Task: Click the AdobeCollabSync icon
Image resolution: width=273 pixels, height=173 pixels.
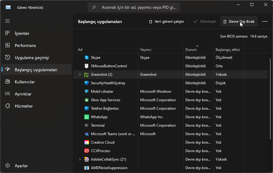Action: coord(87,159)
